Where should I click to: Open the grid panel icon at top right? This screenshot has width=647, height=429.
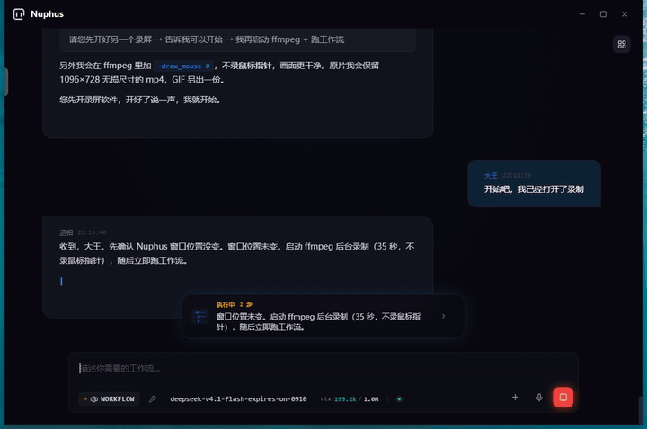pyautogui.click(x=622, y=45)
